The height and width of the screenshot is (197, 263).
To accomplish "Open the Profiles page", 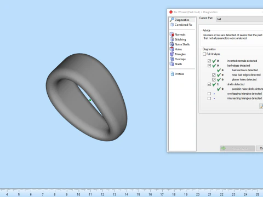I will 178,74.
